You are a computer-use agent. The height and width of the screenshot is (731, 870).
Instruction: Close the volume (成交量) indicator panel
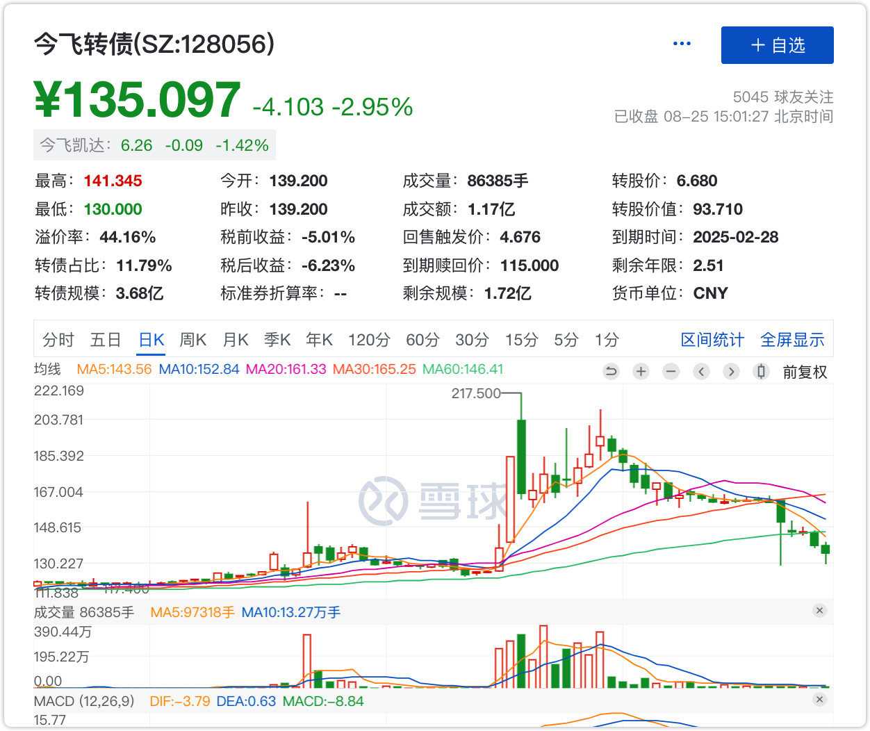pyautogui.click(x=819, y=611)
